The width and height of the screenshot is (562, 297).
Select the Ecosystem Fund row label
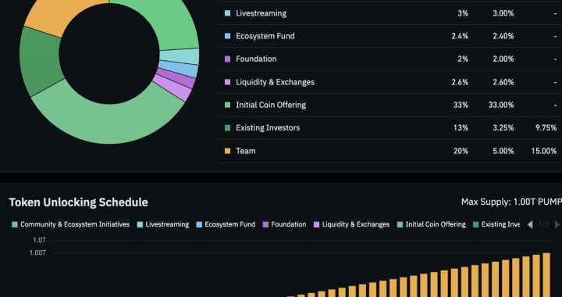pyautogui.click(x=265, y=36)
